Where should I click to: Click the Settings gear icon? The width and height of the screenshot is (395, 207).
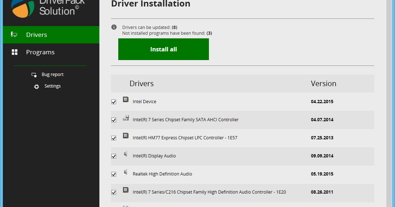pos(37,86)
